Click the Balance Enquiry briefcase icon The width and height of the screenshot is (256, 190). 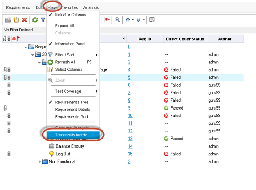(x=52, y=146)
